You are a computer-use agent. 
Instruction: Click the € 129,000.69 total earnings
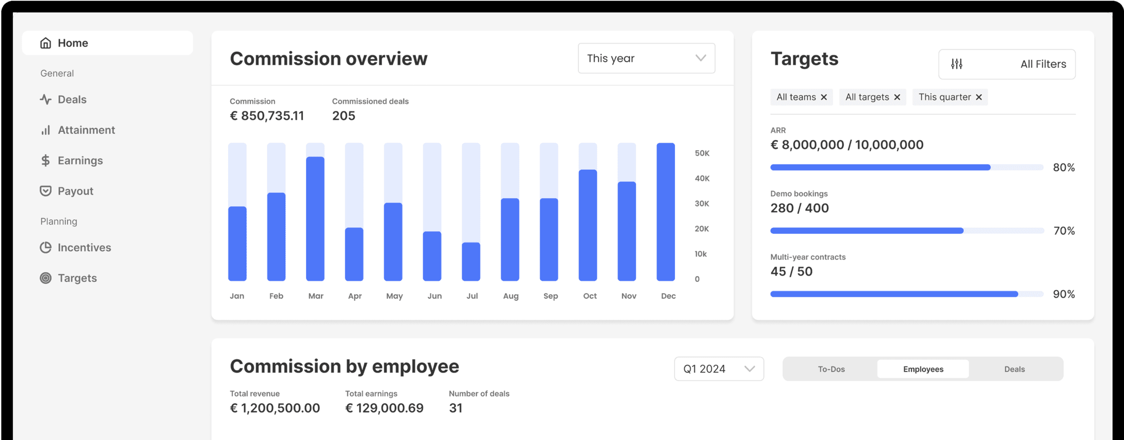click(384, 408)
